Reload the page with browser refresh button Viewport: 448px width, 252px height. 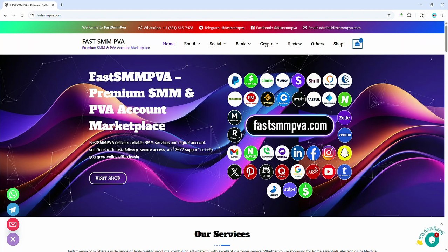point(22,15)
